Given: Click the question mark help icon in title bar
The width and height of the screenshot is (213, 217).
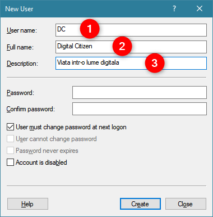Looking at the screenshot, I should (x=174, y=8).
